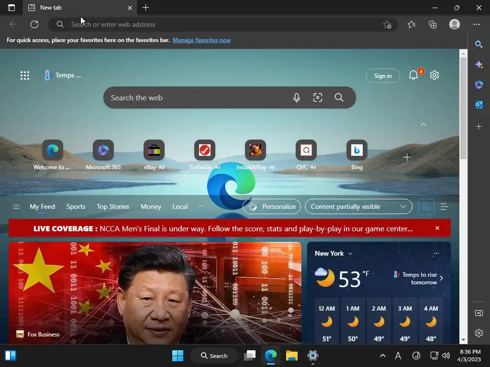Open the Windows Start button

pos(178,356)
